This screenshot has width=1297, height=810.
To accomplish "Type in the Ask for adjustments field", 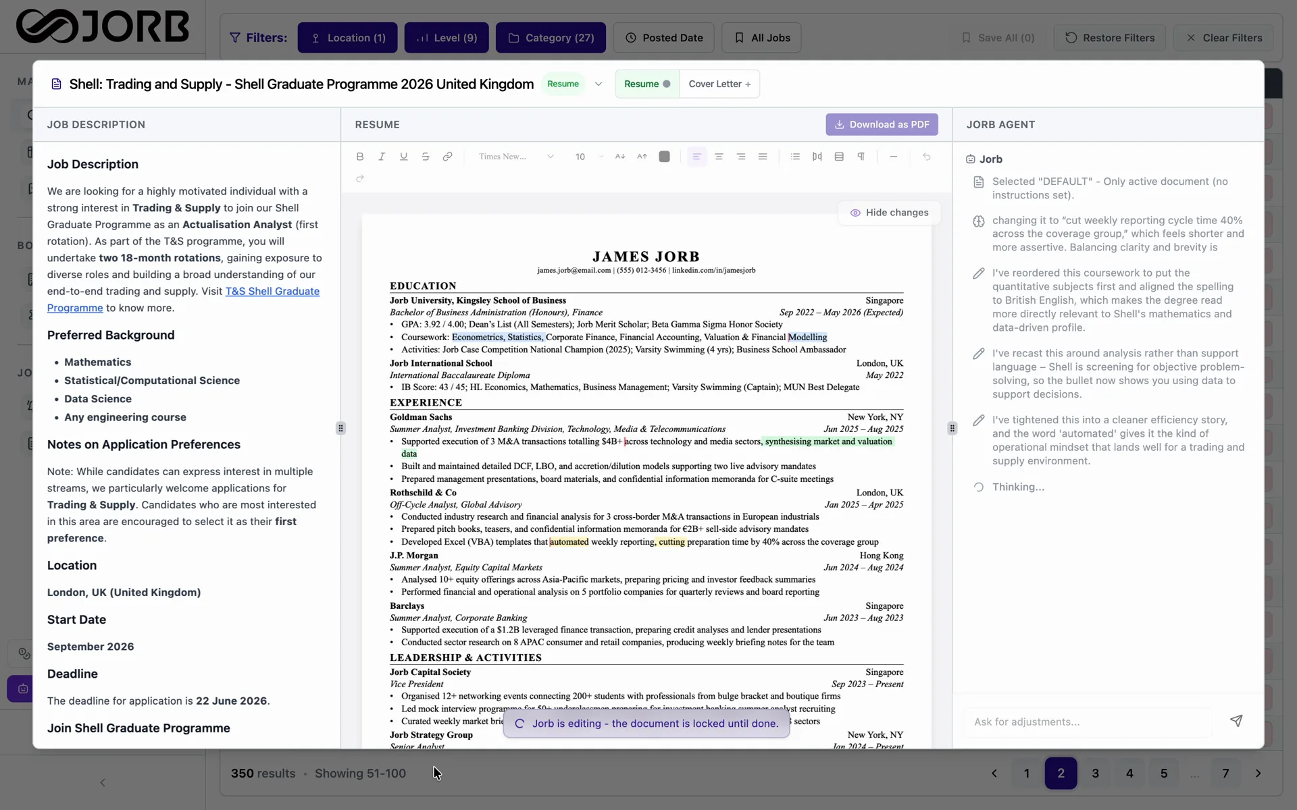I will pos(1088,722).
